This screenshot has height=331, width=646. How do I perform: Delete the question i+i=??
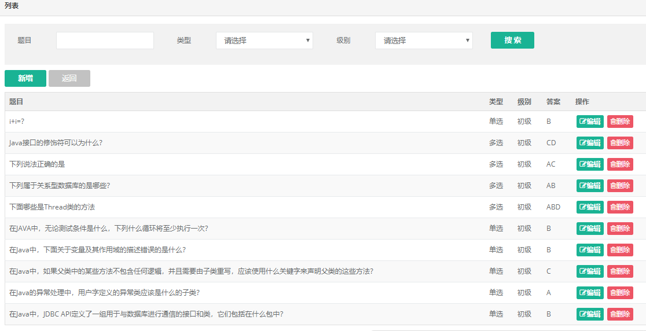coord(620,122)
